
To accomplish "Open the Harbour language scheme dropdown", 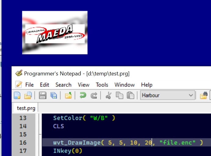I will point(167,95).
